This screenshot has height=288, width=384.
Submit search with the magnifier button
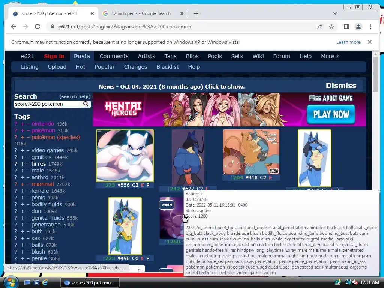pos(86,104)
